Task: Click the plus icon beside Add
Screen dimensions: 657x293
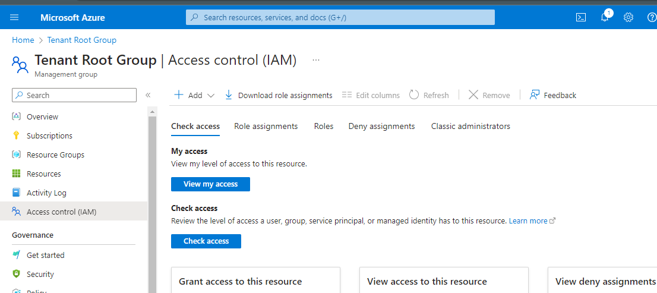Action: tap(178, 94)
